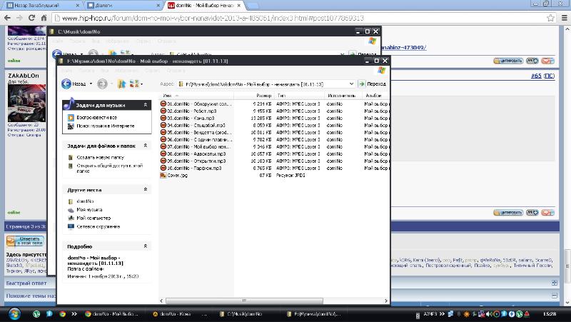Sort files by the Имя column header

click(x=197, y=96)
